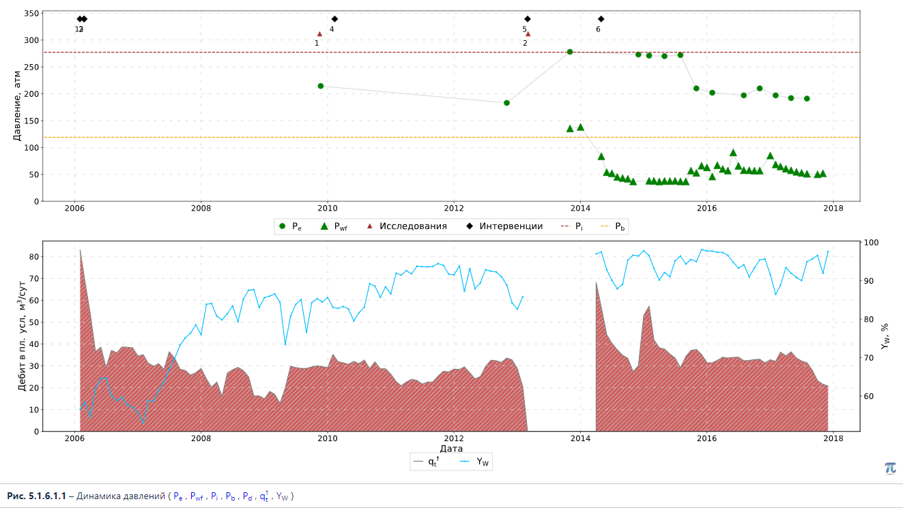Toggle the Pwf series in the pressure legend
Viewport: 903px width, 508px height.
[334, 226]
